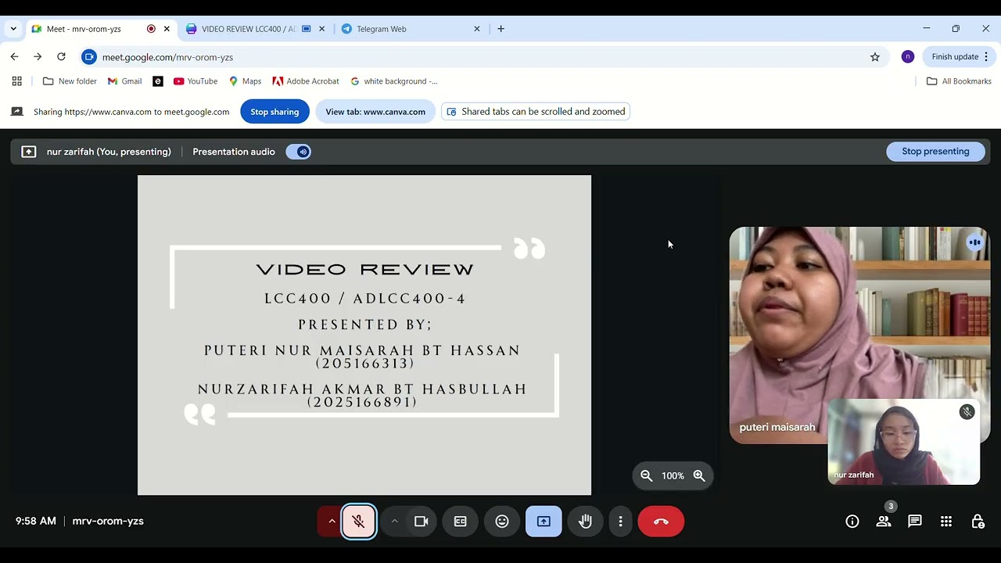1001x563 pixels.
Task: Select puteri maisarah's video tile
Action: [859, 335]
